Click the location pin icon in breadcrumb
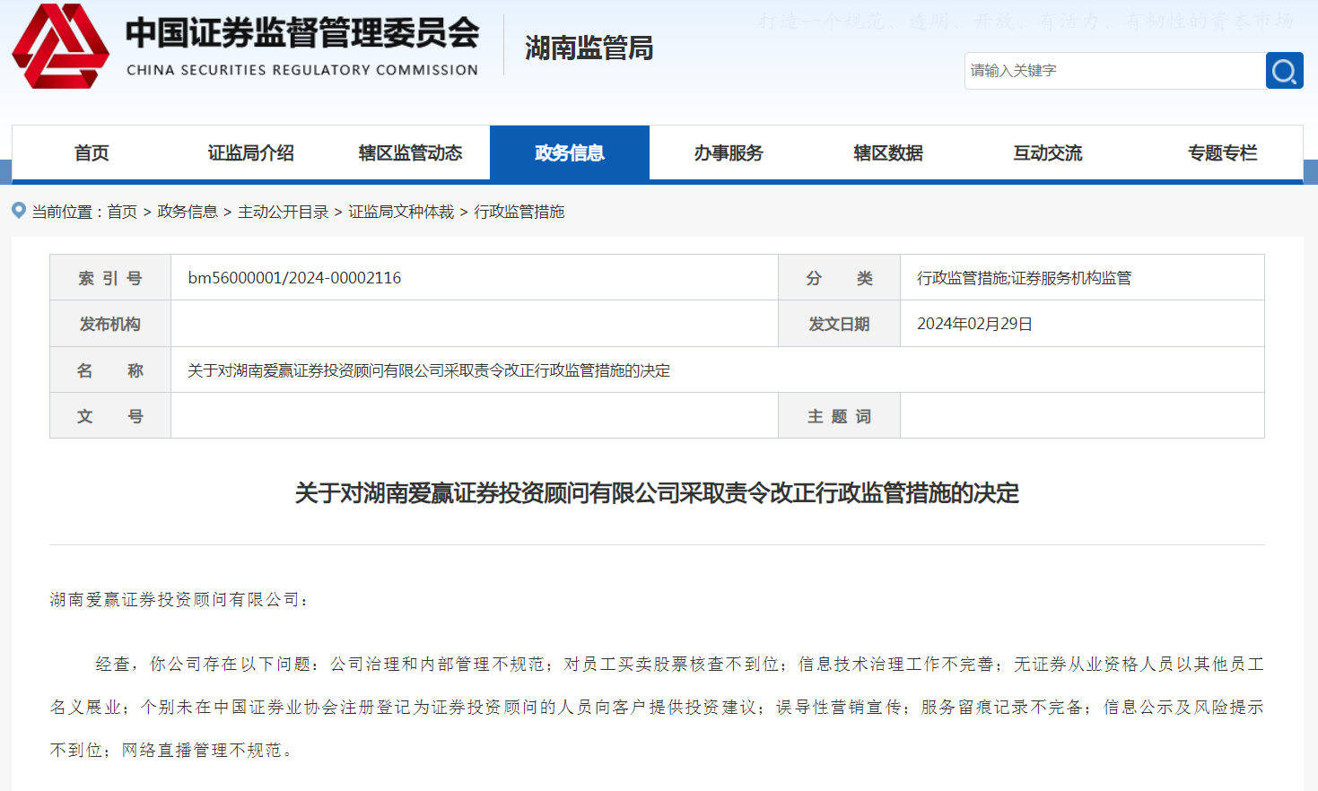 click(19, 211)
